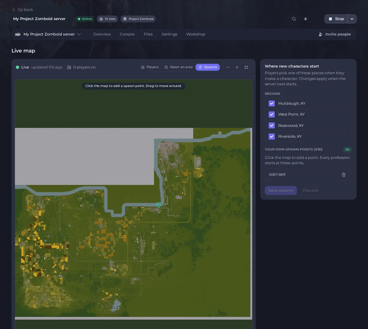Expand the My Project Zomboid server selector
368x329 pixels.
[x=48, y=34]
